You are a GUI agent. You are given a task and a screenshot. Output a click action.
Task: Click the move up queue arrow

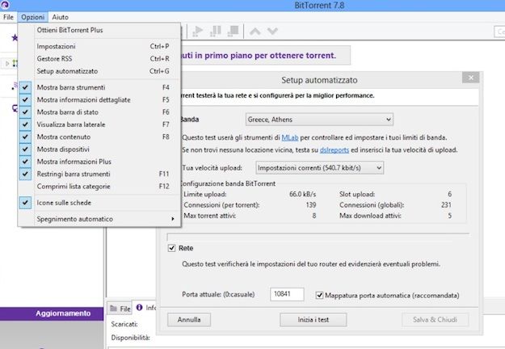[x=255, y=32]
